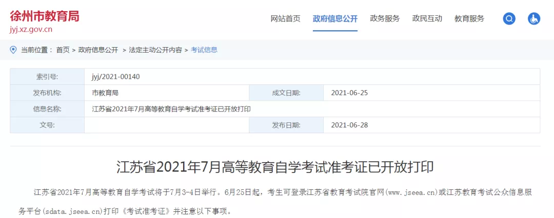This screenshot has height=218, width=554.
Task: Click the 文号 label cell
Action: pyautogui.click(x=47, y=125)
